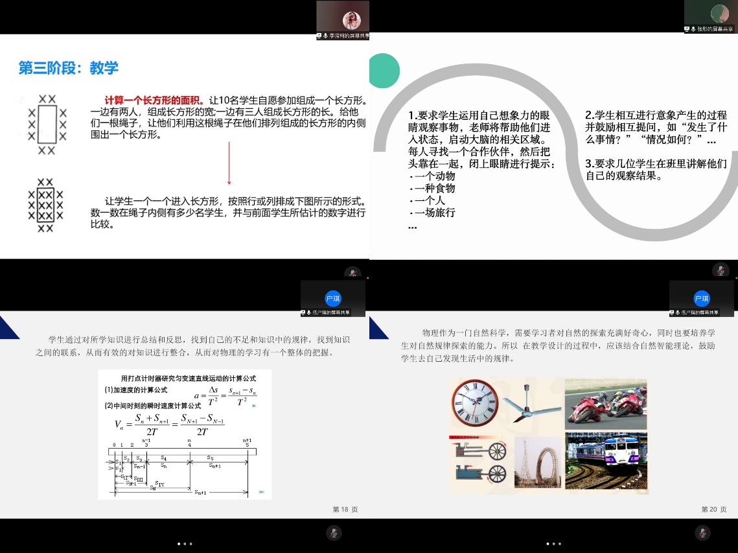The image size is (738, 553).
Task: Click the 第 18 页 page number text
Action: pyautogui.click(x=344, y=510)
